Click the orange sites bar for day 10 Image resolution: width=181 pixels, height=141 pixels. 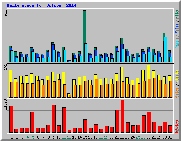pos(59,88)
